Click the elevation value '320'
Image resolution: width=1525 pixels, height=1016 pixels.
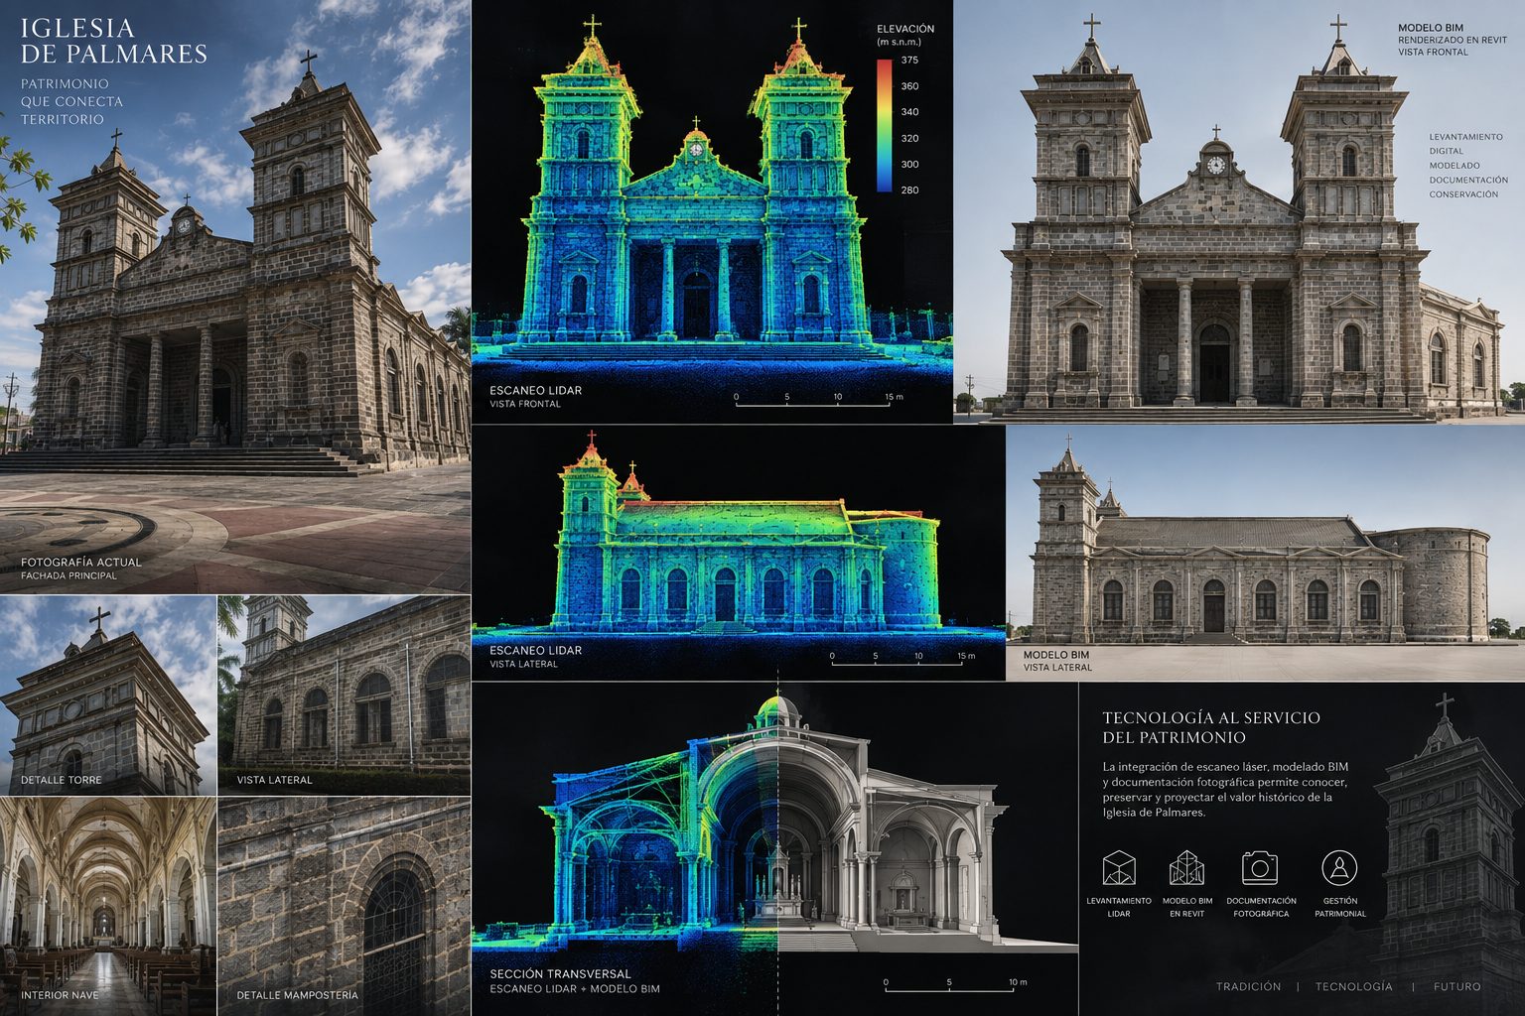909,138
